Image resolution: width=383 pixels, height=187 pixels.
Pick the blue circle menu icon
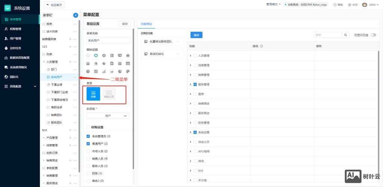(96, 55)
